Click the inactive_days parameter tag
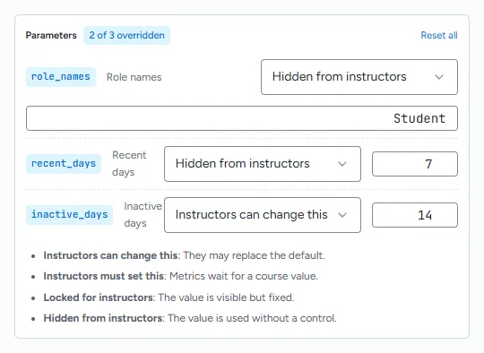The image size is (484, 353). click(69, 215)
